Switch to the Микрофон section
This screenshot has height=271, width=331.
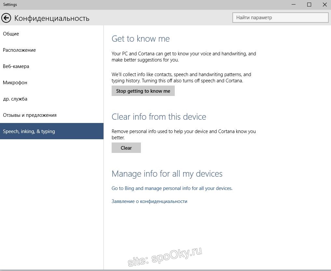[x=52, y=83]
